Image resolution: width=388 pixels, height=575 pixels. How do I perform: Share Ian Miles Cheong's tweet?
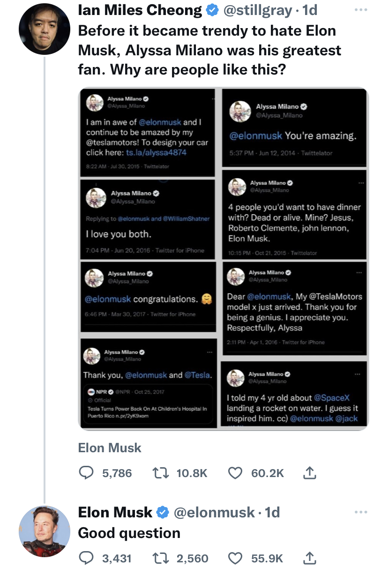click(308, 473)
